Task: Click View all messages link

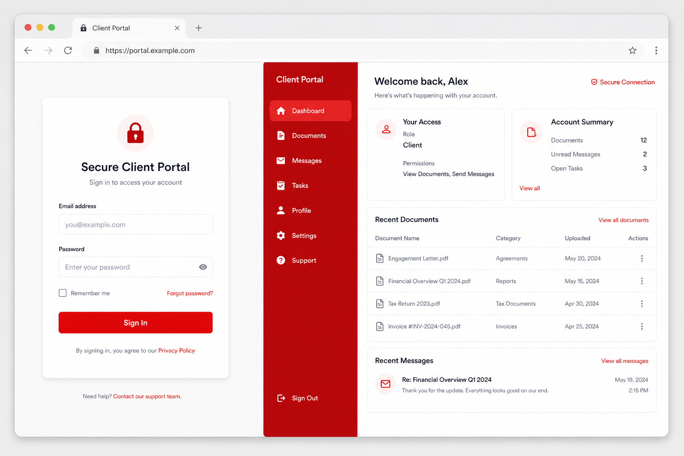Action: coord(625,361)
